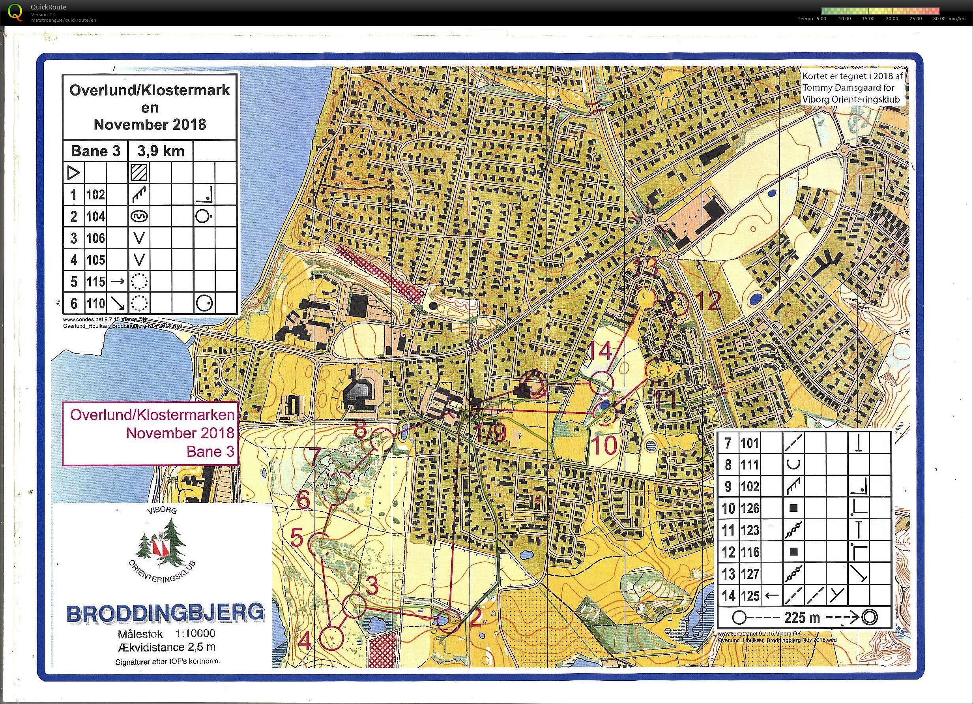Click the path symbol in row 101
Image resolution: width=973 pixels, height=704 pixels.
(793, 443)
